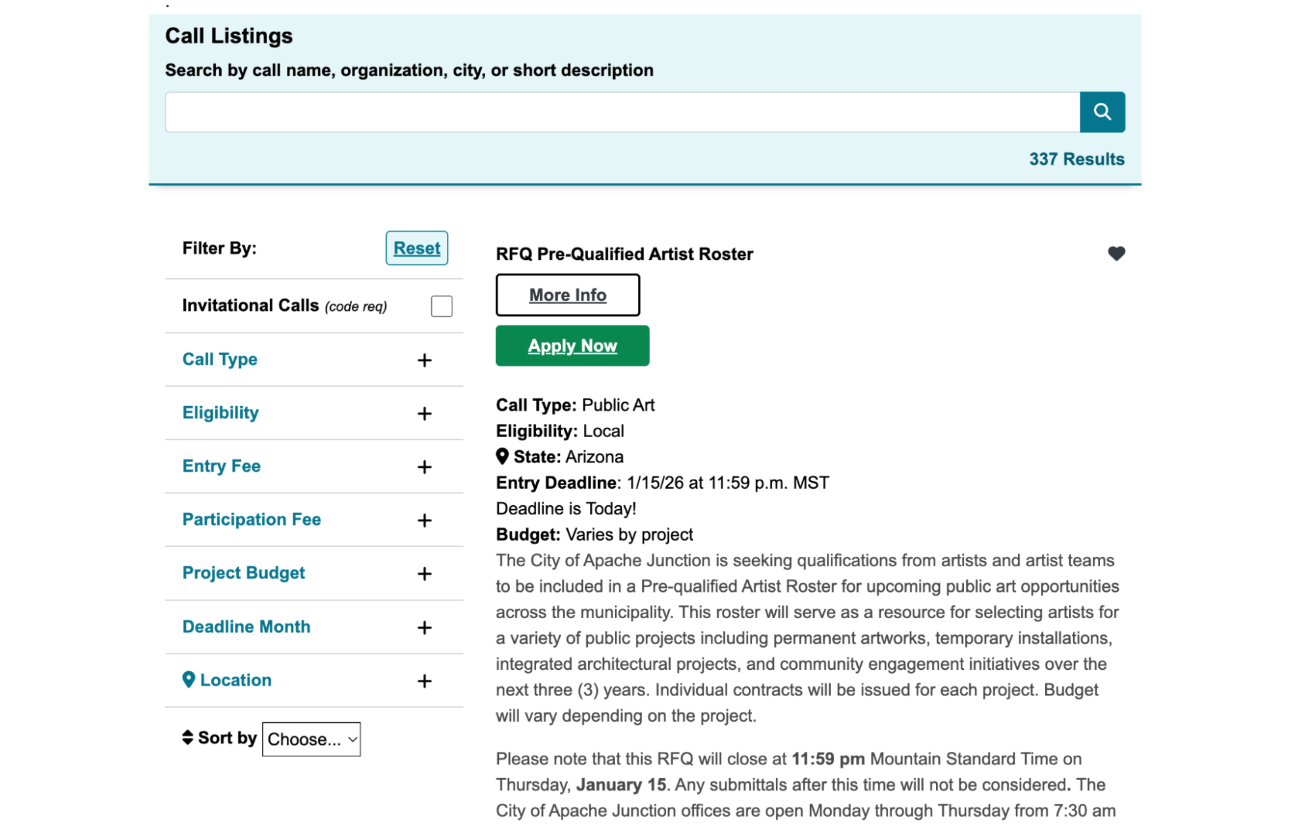
Task: Click the magnifying glass search button
Action: 1102,112
